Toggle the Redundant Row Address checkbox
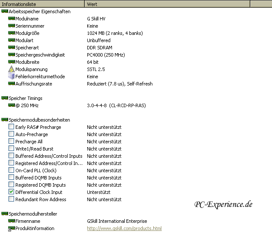Image resolution: width=272 pixels, height=236 pixels. [x=11, y=199]
